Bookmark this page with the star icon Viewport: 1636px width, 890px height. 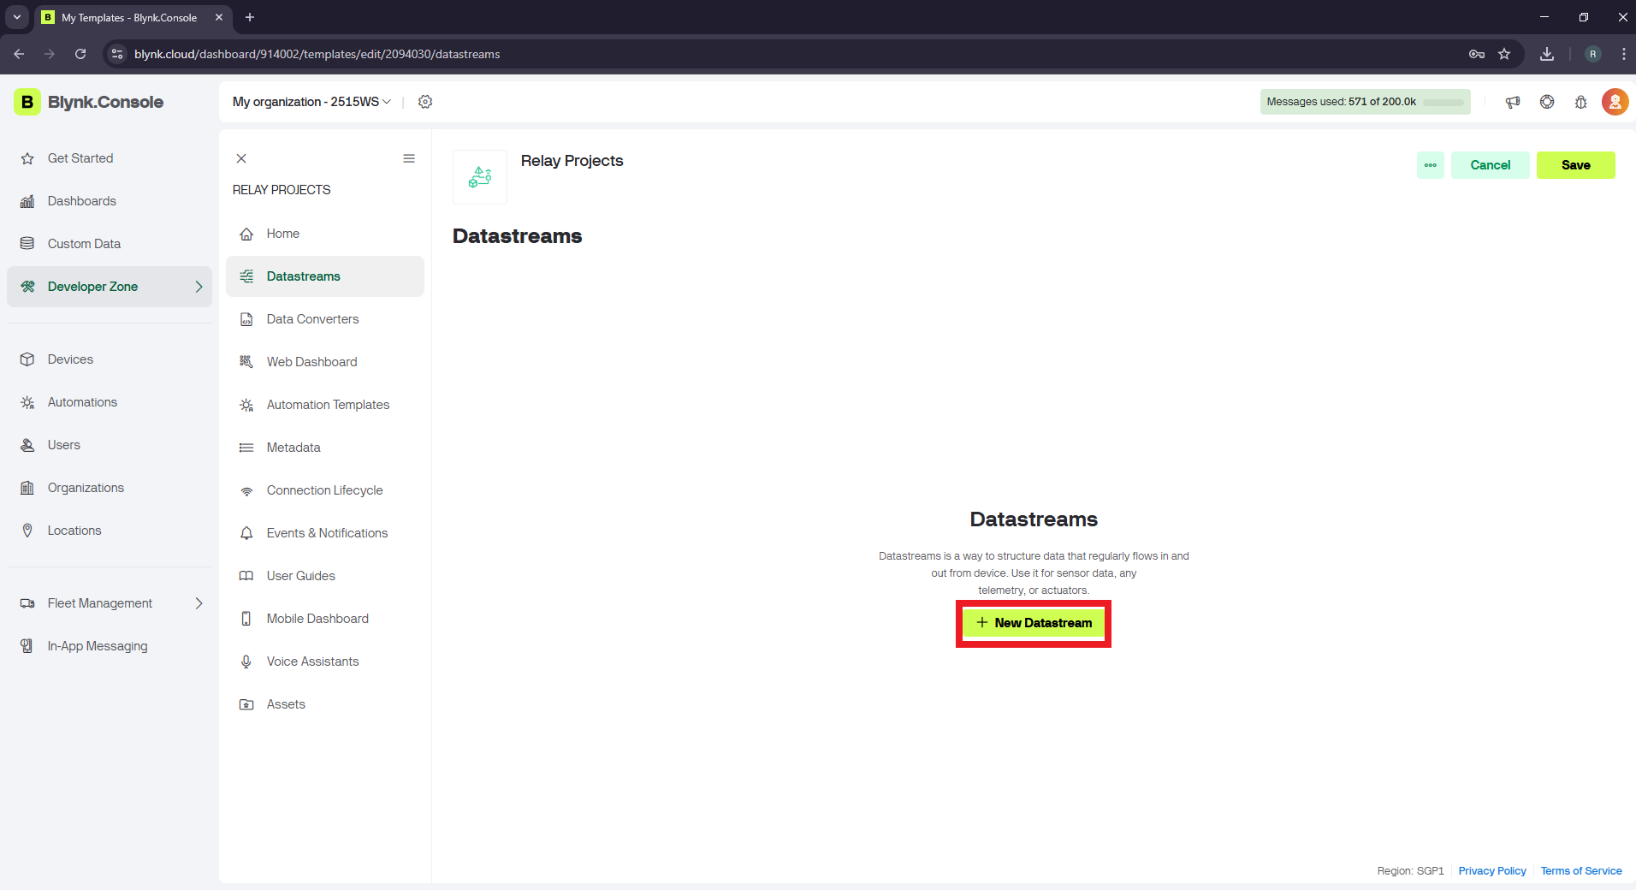click(1504, 54)
